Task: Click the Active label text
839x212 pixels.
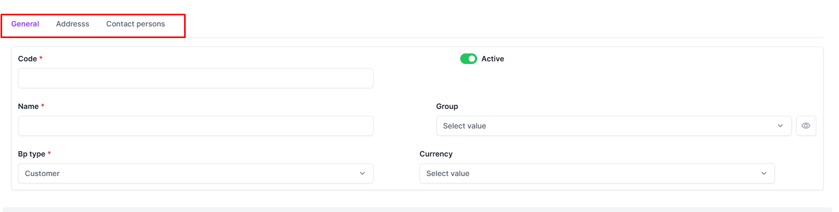Action: tap(493, 59)
